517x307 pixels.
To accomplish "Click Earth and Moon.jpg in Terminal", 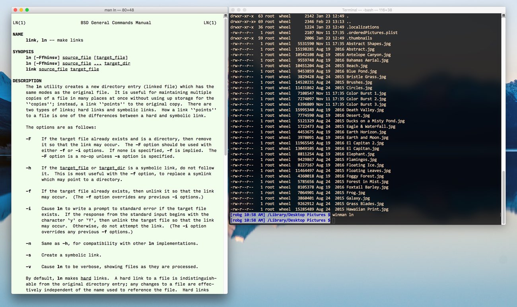I will 367,138.
